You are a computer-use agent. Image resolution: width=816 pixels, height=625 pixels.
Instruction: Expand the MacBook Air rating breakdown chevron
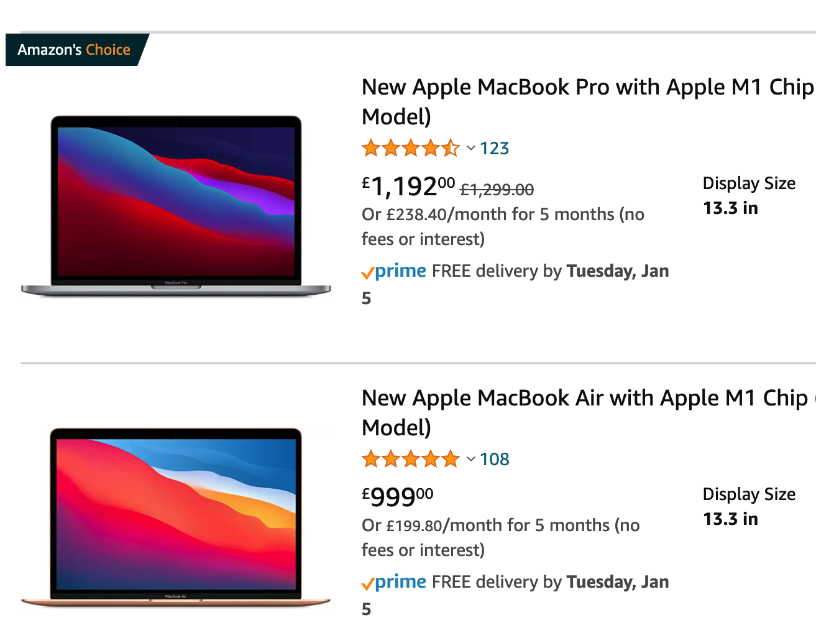click(x=471, y=460)
